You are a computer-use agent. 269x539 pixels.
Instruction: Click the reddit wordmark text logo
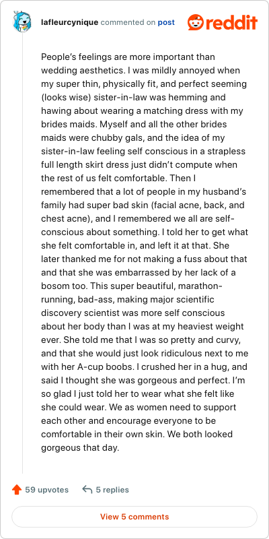(x=232, y=23)
